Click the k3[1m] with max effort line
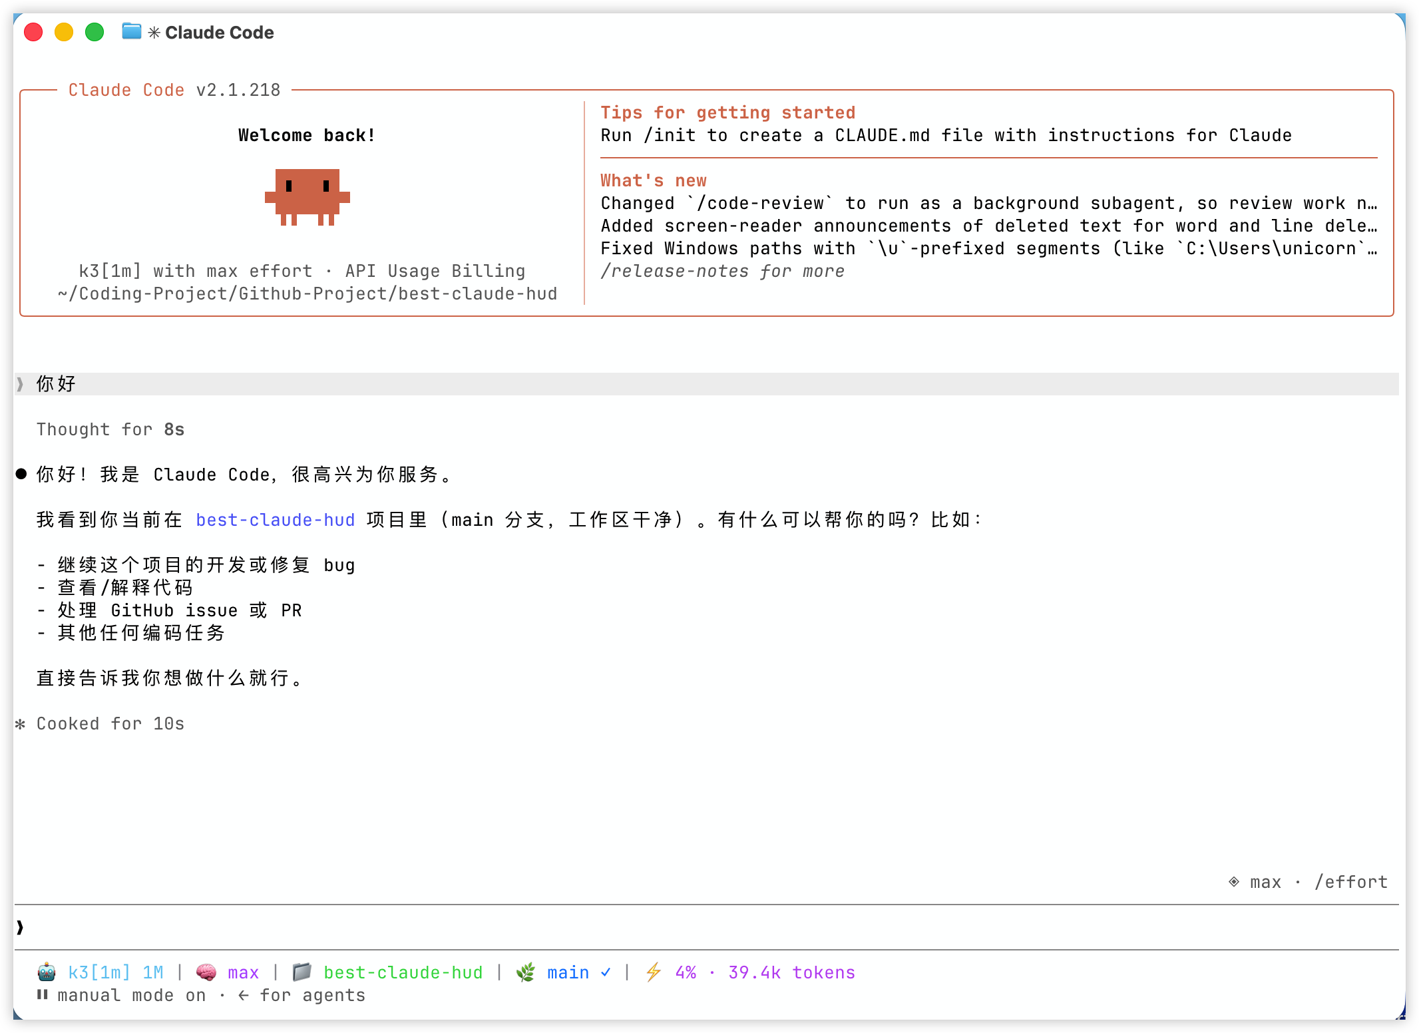 302,271
